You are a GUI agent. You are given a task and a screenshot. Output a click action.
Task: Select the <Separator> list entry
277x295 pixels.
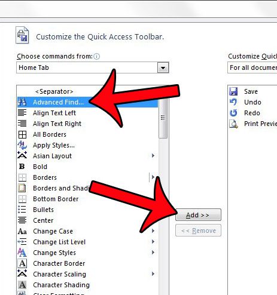point(54,91)
